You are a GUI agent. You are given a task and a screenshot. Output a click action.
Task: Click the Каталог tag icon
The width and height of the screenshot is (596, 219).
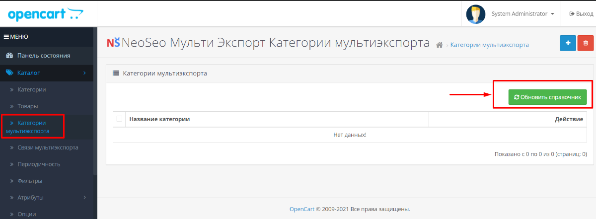(9, 73)
